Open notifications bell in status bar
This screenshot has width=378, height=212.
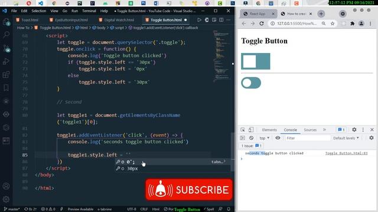[x=229, y=209]
